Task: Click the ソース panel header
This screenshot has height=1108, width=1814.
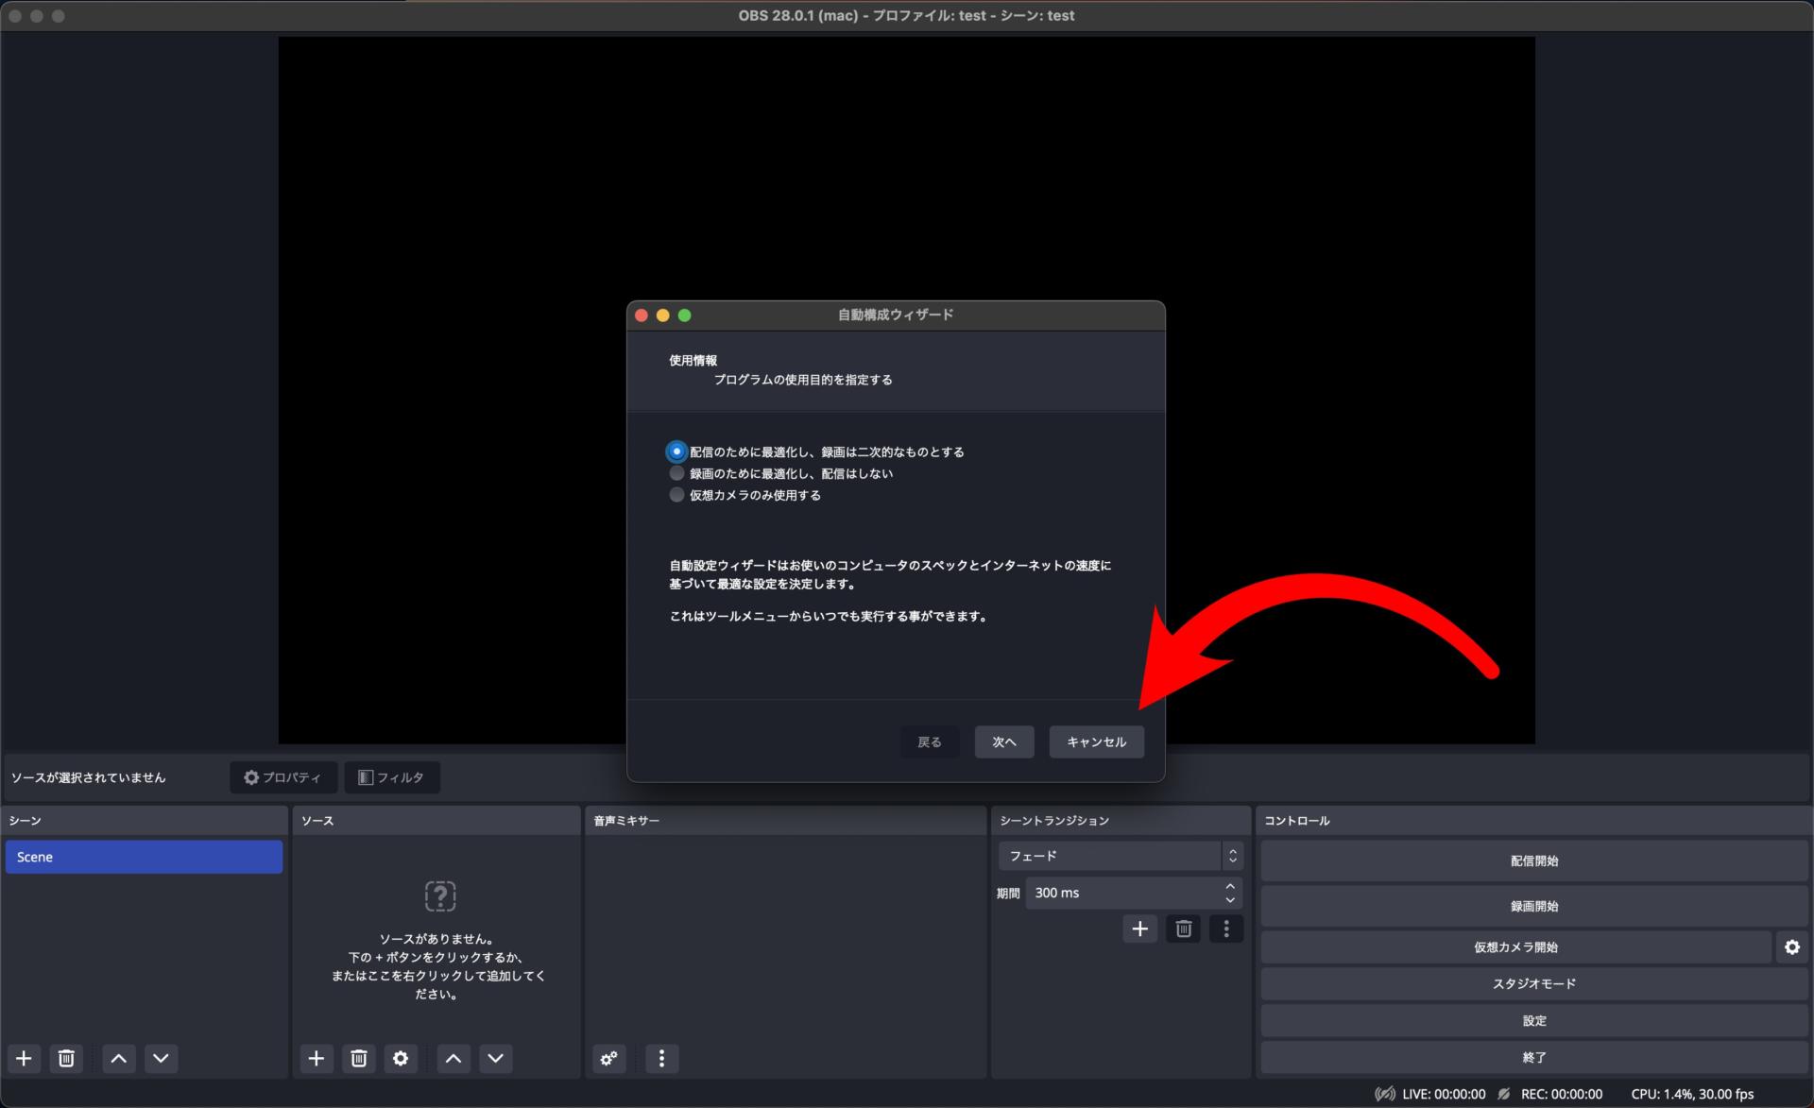Action: coord(436,820)
